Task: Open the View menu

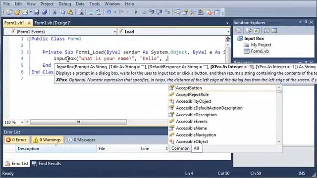Action: point(31,4)
